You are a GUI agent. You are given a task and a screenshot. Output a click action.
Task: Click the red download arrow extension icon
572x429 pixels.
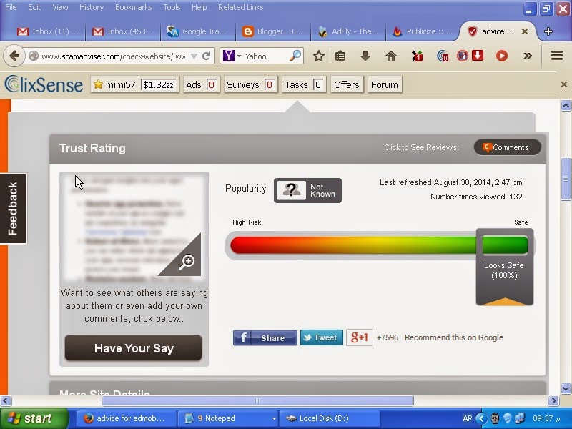coord(477,56)
